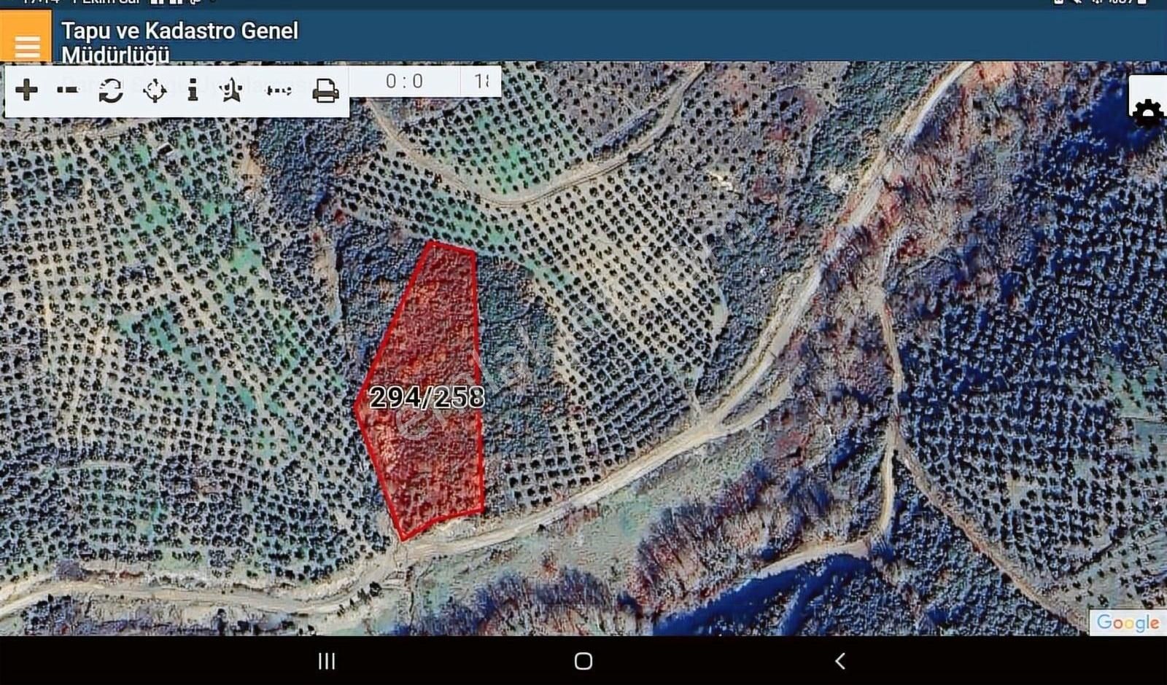Select the highlighted parcel 294/258
Viewport: 1167px width, 685px height.
pos(427,396)
